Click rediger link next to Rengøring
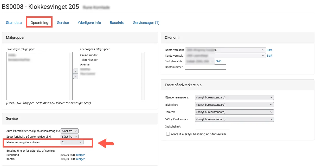This screenshot has width=317, height=167. click(80, 155)
